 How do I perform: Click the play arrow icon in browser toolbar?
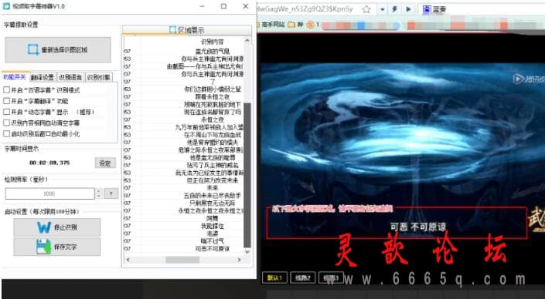[x=409, y=9]
